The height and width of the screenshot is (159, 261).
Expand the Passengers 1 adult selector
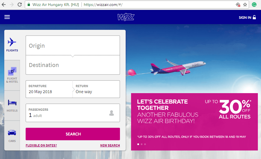click(x=73, y=113)
